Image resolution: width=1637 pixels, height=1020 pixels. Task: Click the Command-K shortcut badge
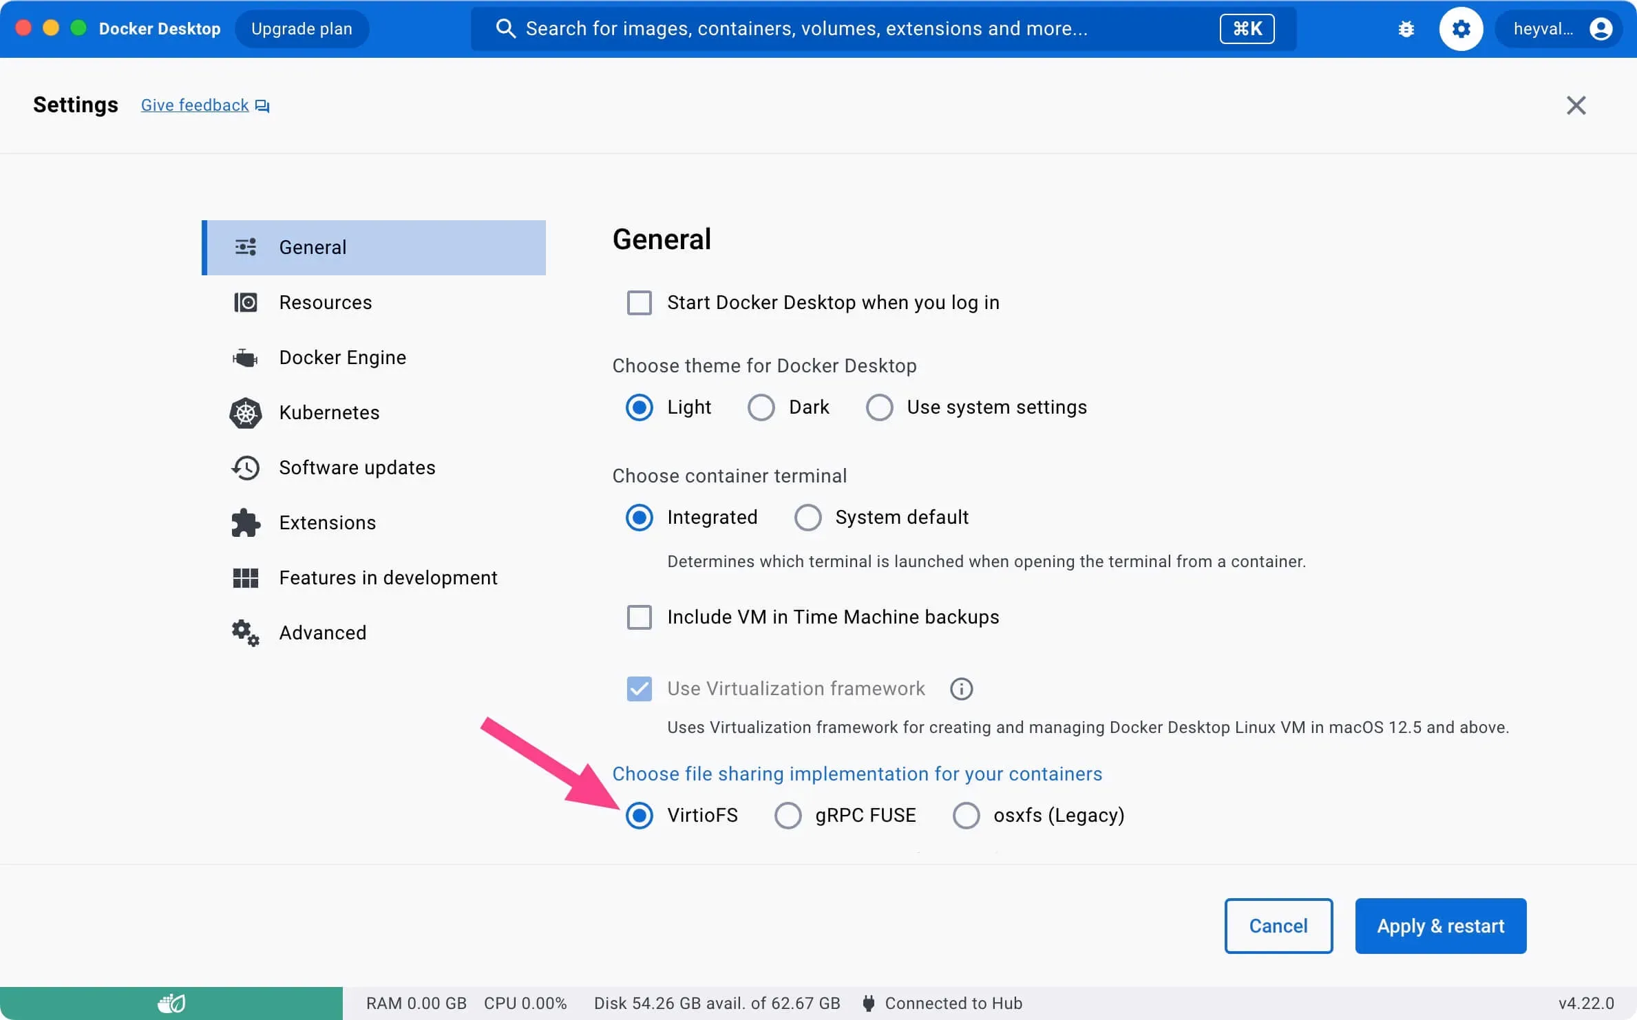click(x=1247, y=28)
